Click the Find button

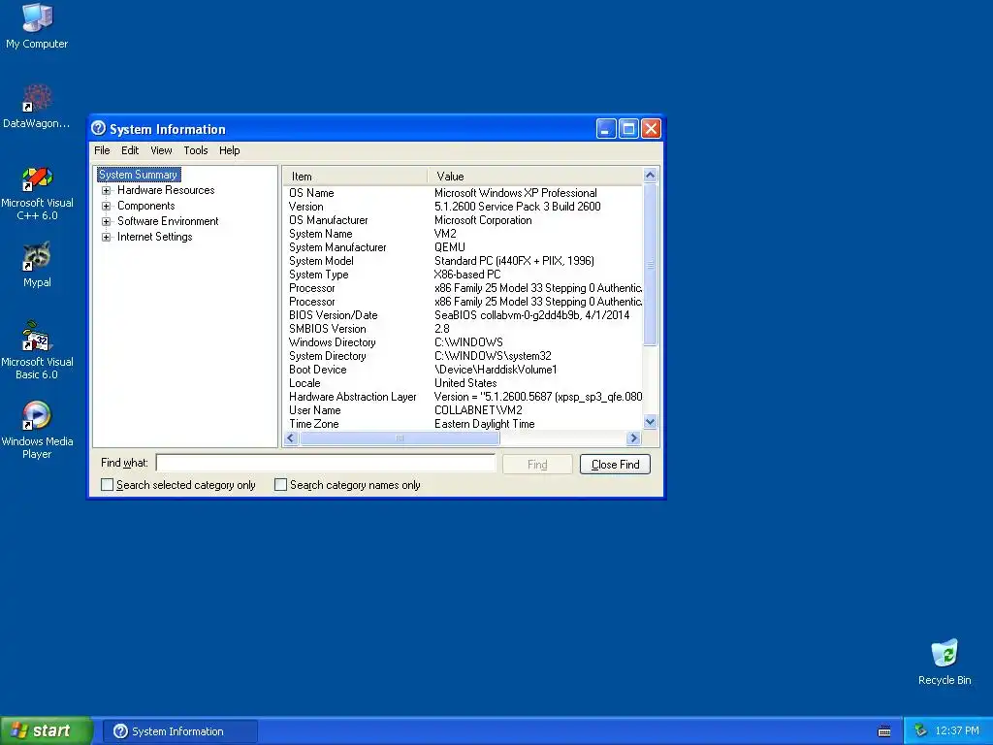[537, 465]
